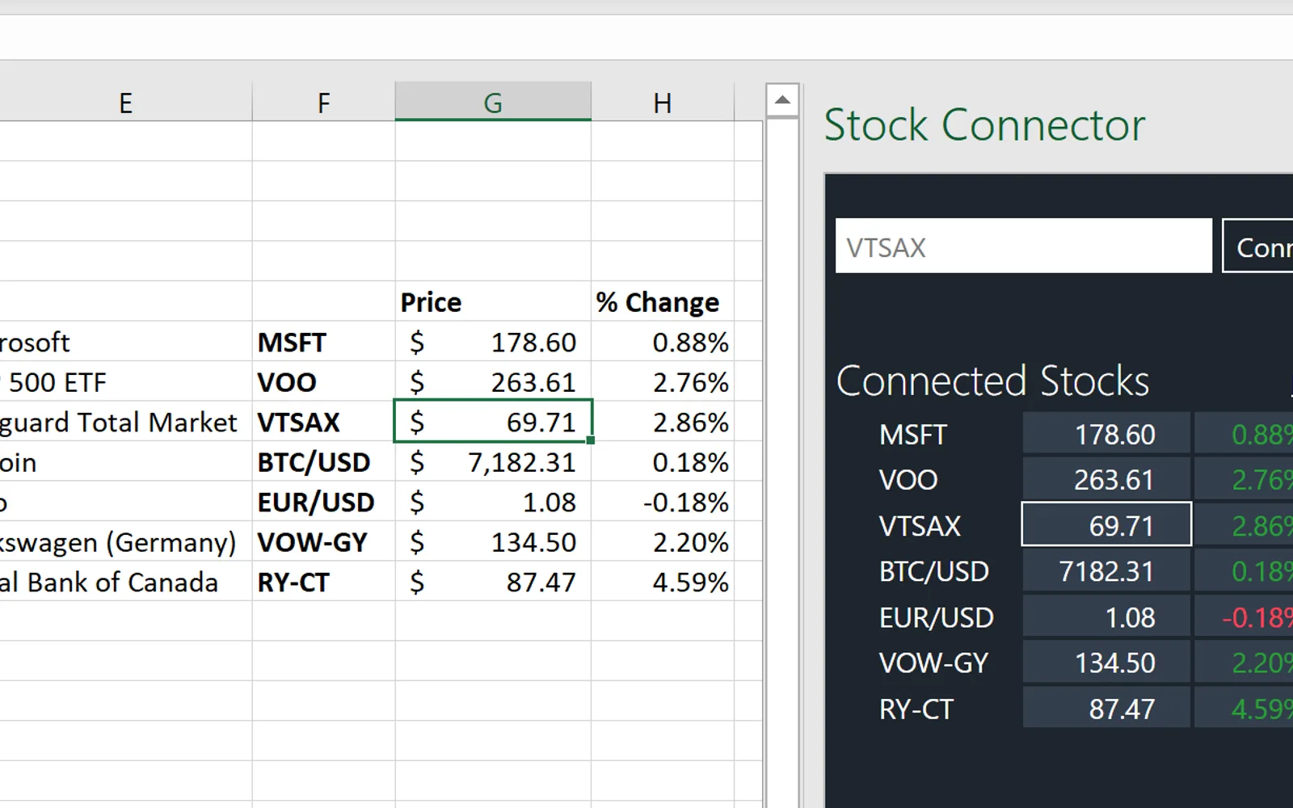
Task: Select the BTC/USD ticker cell in the spreadsheet
Action: coord(323,461)
